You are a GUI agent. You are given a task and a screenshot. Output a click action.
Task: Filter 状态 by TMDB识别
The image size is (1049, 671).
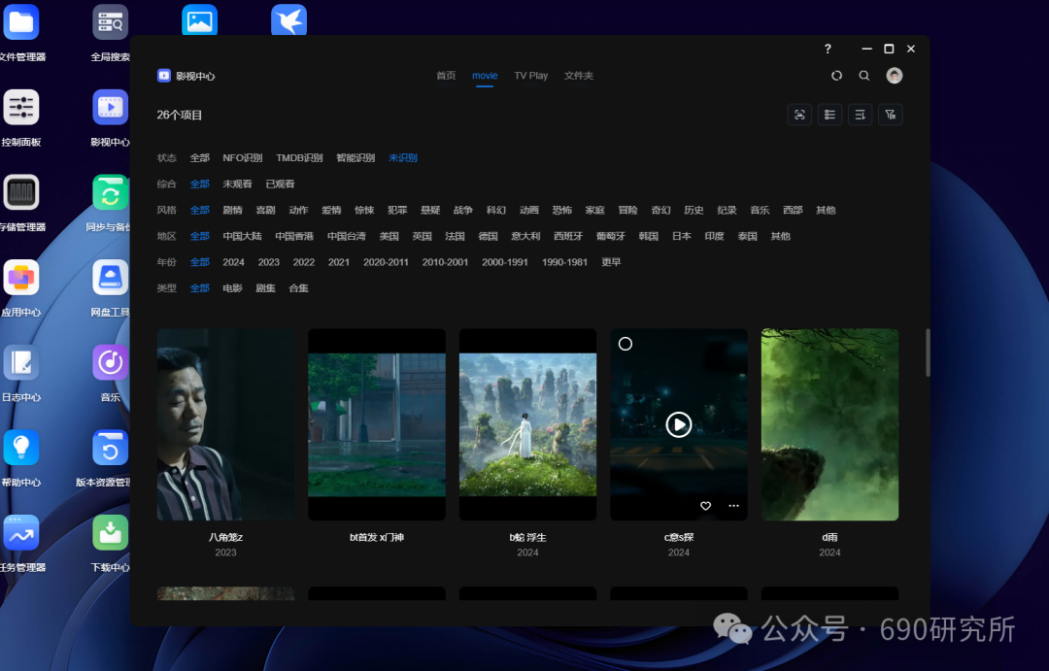pyautogui.click(x=299, y=158)
